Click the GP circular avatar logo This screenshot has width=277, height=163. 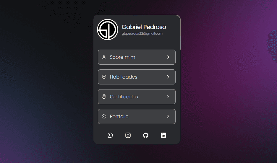(x=108, y=30)
